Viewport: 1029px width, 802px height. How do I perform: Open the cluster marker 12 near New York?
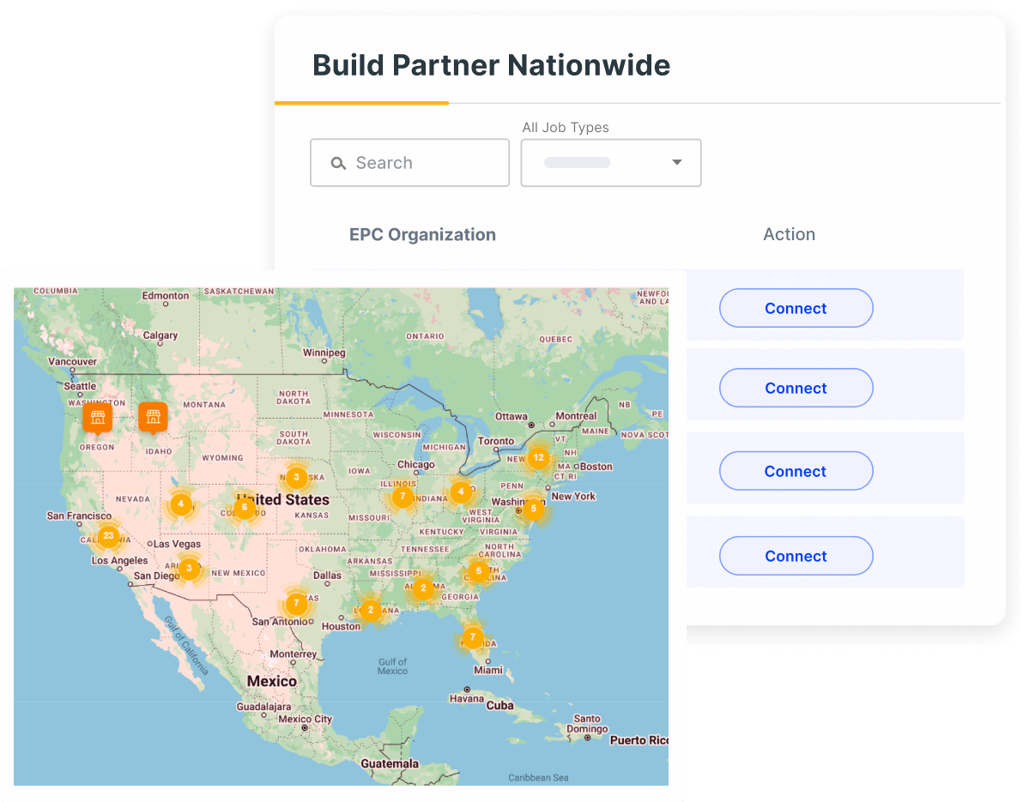coord(538,458)
